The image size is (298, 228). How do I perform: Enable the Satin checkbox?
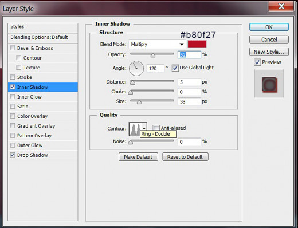click(x=13, y=106)
